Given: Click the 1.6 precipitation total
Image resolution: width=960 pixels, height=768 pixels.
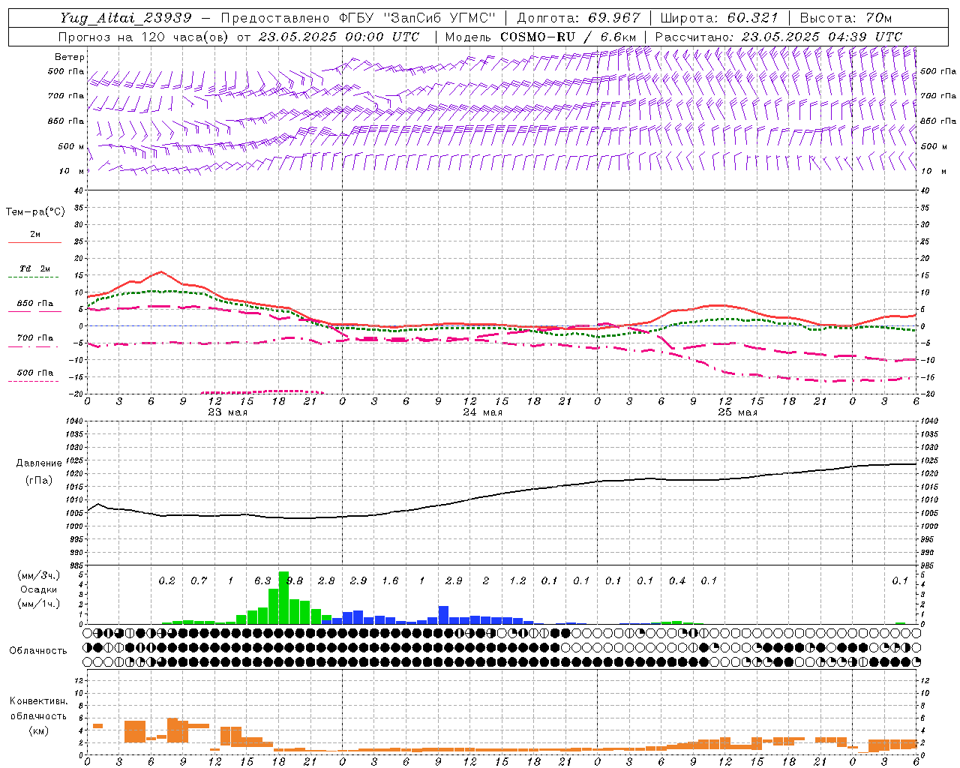Looking at the screenshot, I should (390, 580).
